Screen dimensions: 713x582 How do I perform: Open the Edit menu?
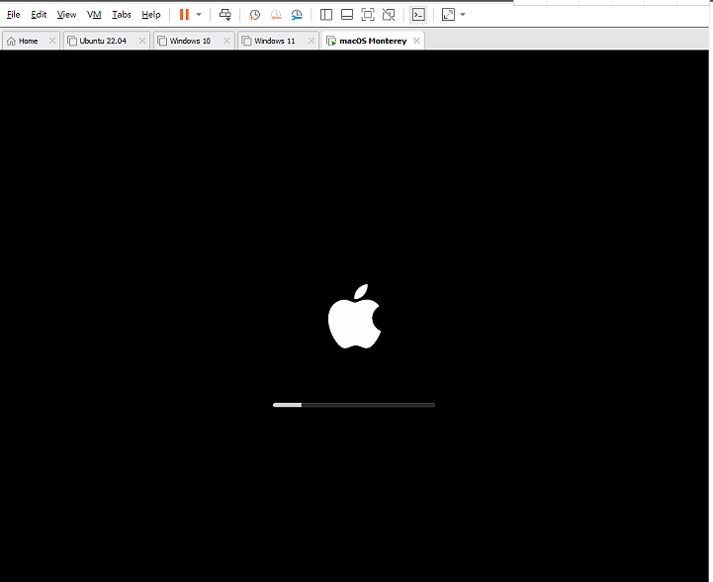[x=39, y=15]
